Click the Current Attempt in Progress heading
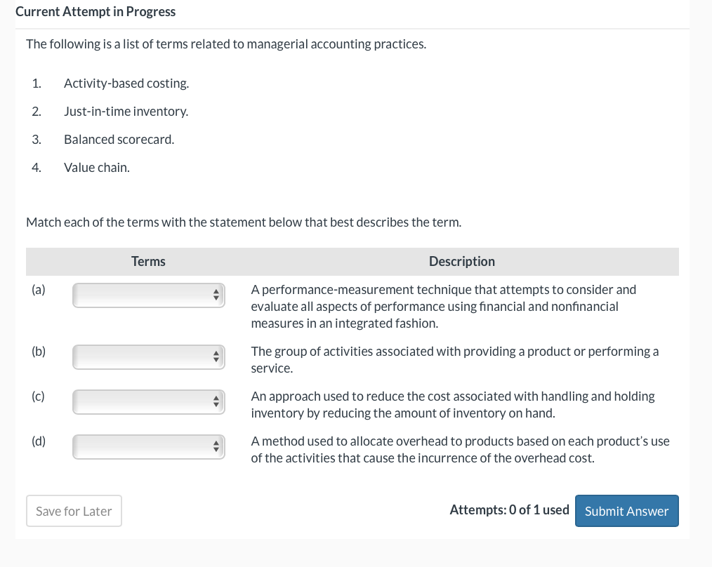This screenshot has height=567, width=712. coord(95,12)
